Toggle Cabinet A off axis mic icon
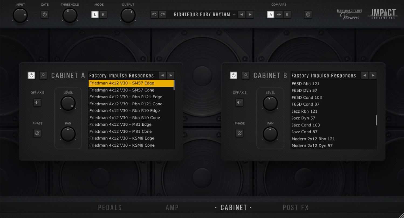The height and width of the screenshot is (218, 404). click(37, 102)
